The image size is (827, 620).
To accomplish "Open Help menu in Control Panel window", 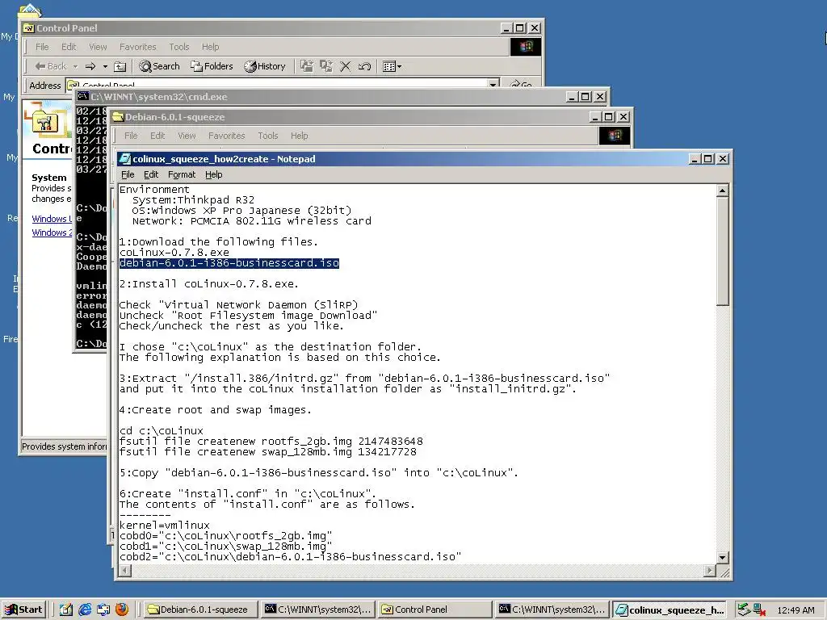I will (210, 47).
